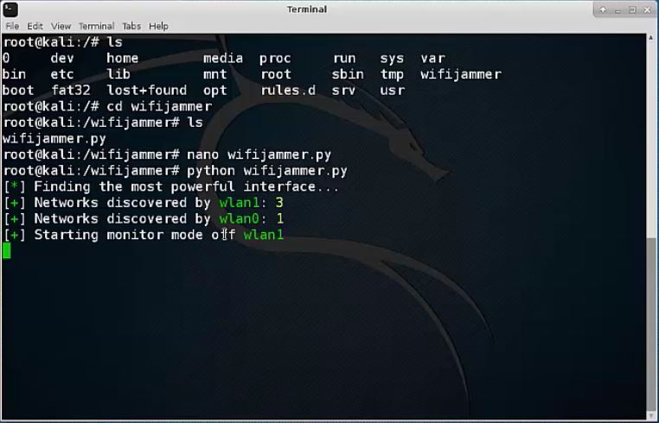Image resolution: width=659 pixels, height=423 pixels.
Task: Click the 'cd wifijammer' command line
Action: 107,106
